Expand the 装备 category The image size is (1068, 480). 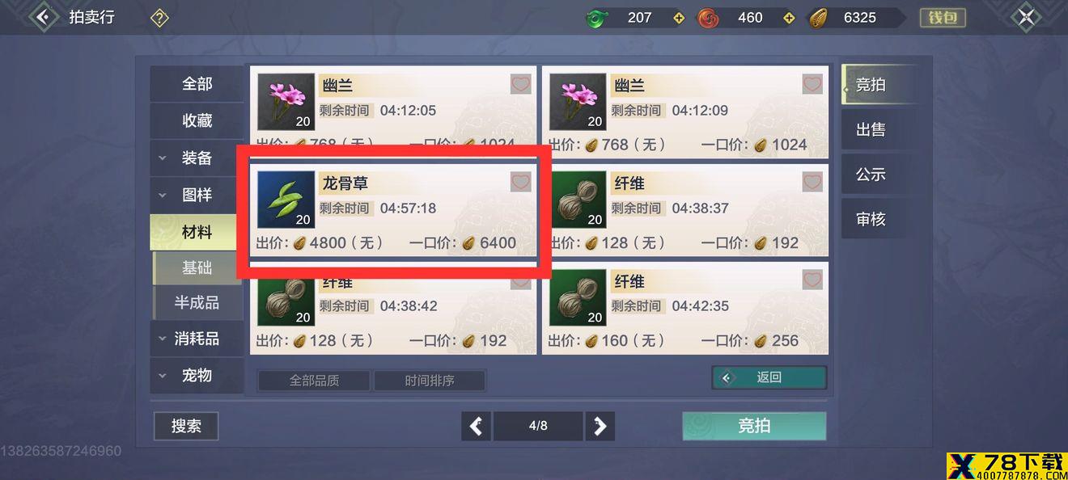(197, 158)
